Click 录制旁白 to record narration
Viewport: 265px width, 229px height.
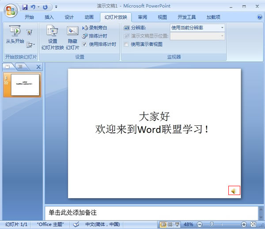pyautogui.click(x=95, y=28)
